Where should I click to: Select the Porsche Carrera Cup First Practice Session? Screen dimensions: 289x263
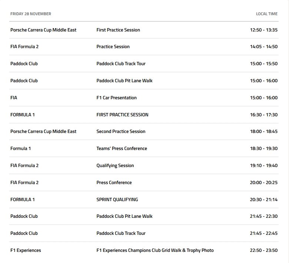pyautogui.click(x=118, y=30)
